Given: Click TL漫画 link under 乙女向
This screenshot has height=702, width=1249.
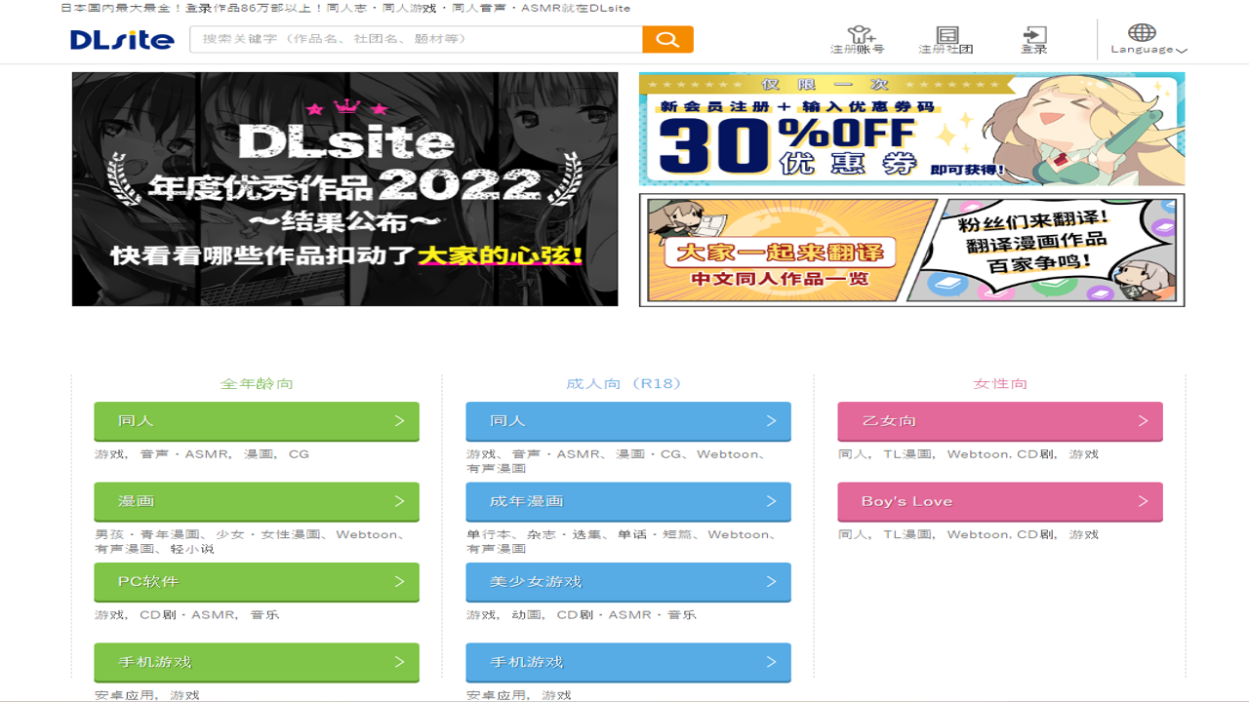Looking at the screenshot, I should click(x=907, y=454).
